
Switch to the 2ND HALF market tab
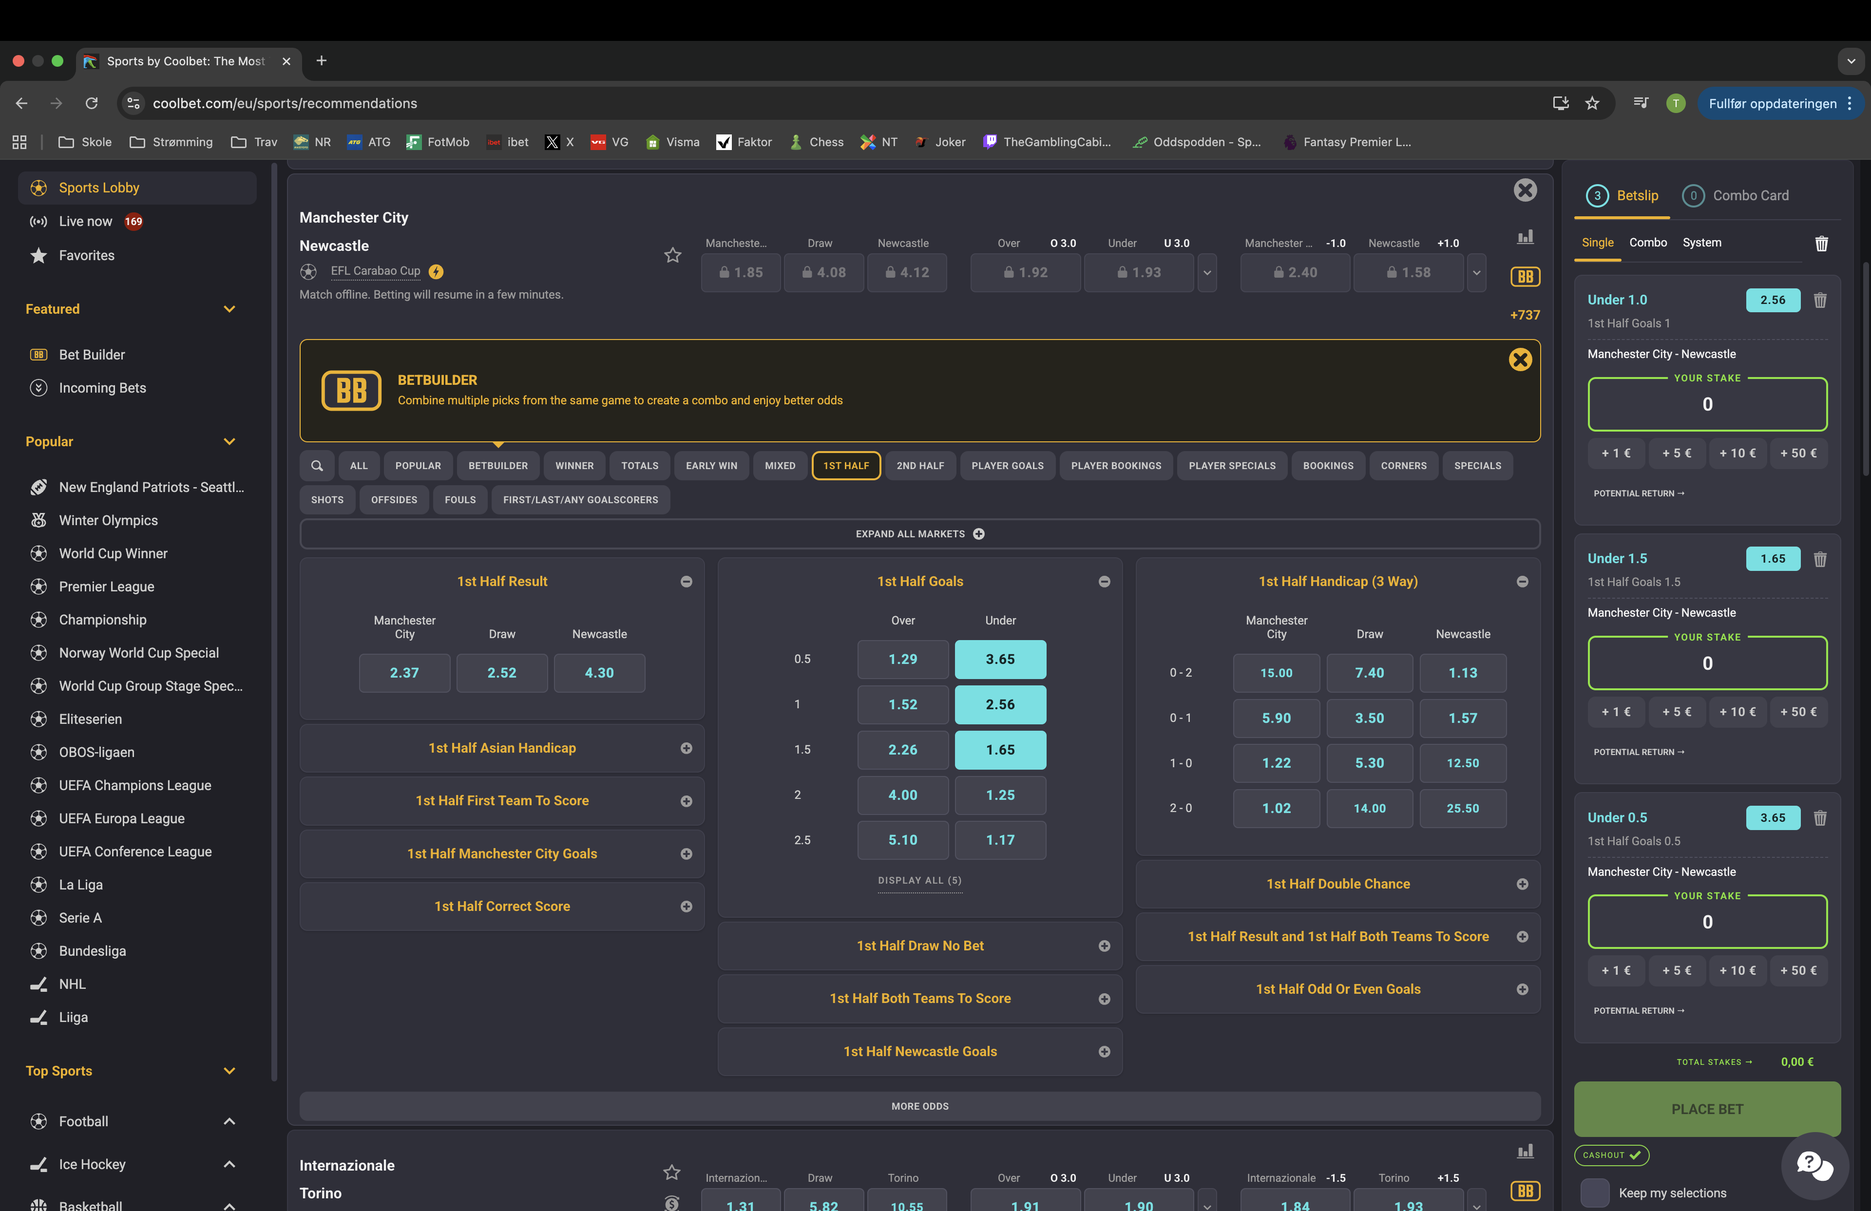[x=920, y=466]
